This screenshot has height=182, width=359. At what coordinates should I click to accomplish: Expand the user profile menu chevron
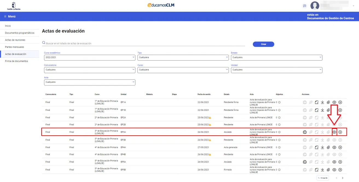coord(353,6)
